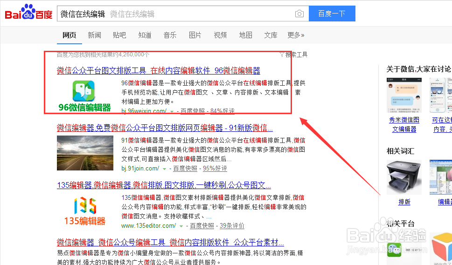
Task: Expand dropdown arrow next to bj.91join.com
Action: point(164,169)
